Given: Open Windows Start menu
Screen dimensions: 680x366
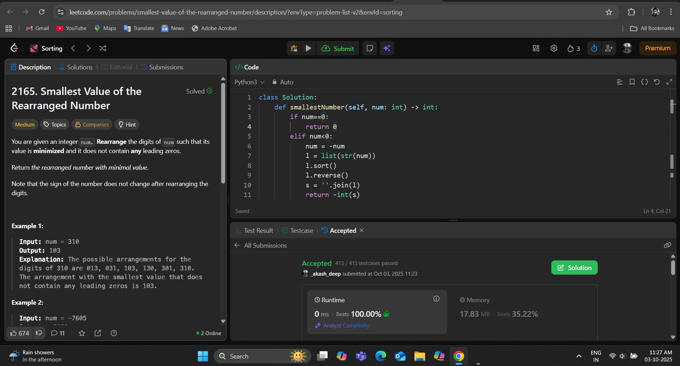Looking at the screenshot, I should [203, 356].
